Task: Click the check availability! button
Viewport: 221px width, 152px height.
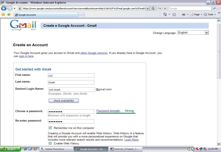Action: click(64, 101)
